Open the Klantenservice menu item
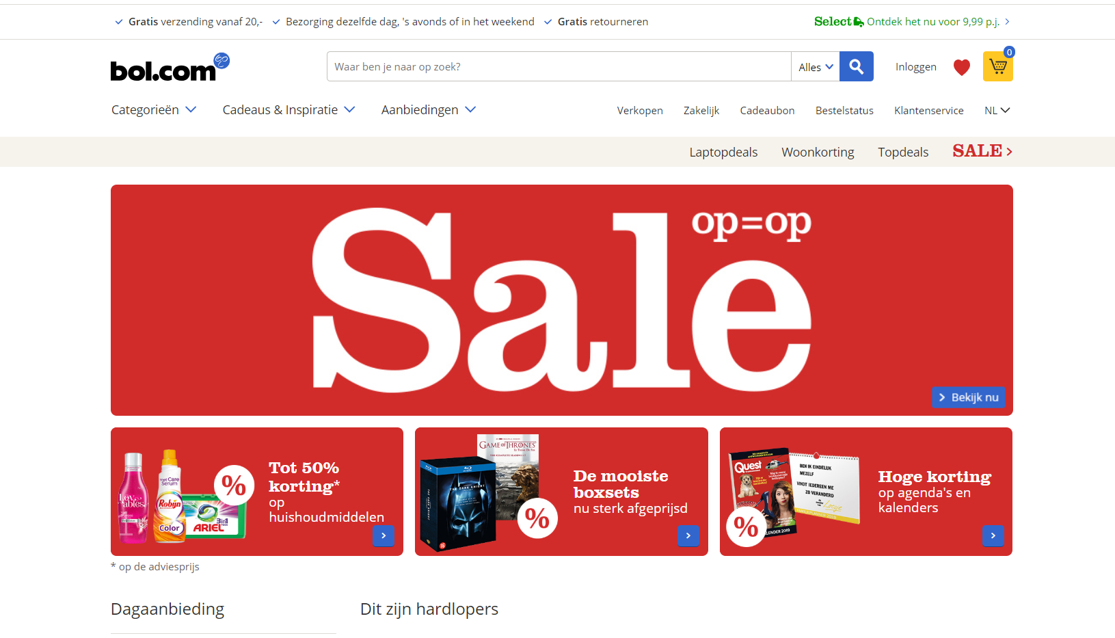The height and width of the screenshot is (638, 1115). pos(928,110)
